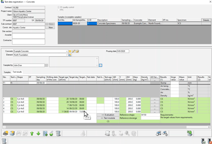
Task: Click the green flask icon in toolbar
Action: pos(51,133)
